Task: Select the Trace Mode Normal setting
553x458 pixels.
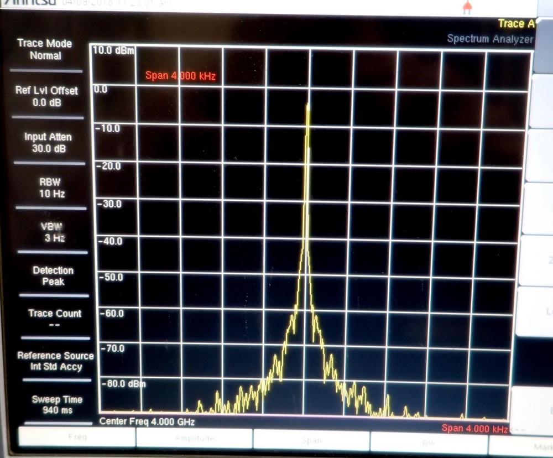Action: coord(46,49)
